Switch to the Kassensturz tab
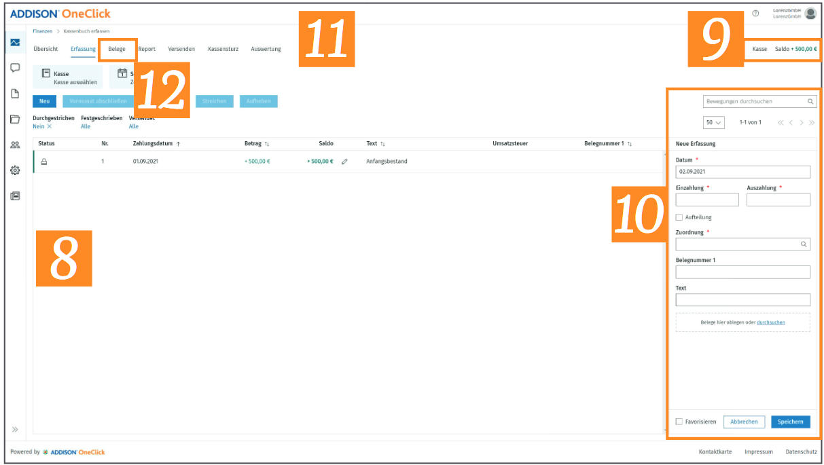 (x=223, y=49)
